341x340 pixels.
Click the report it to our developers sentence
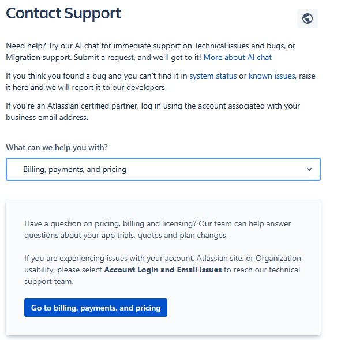coord(86,87)
